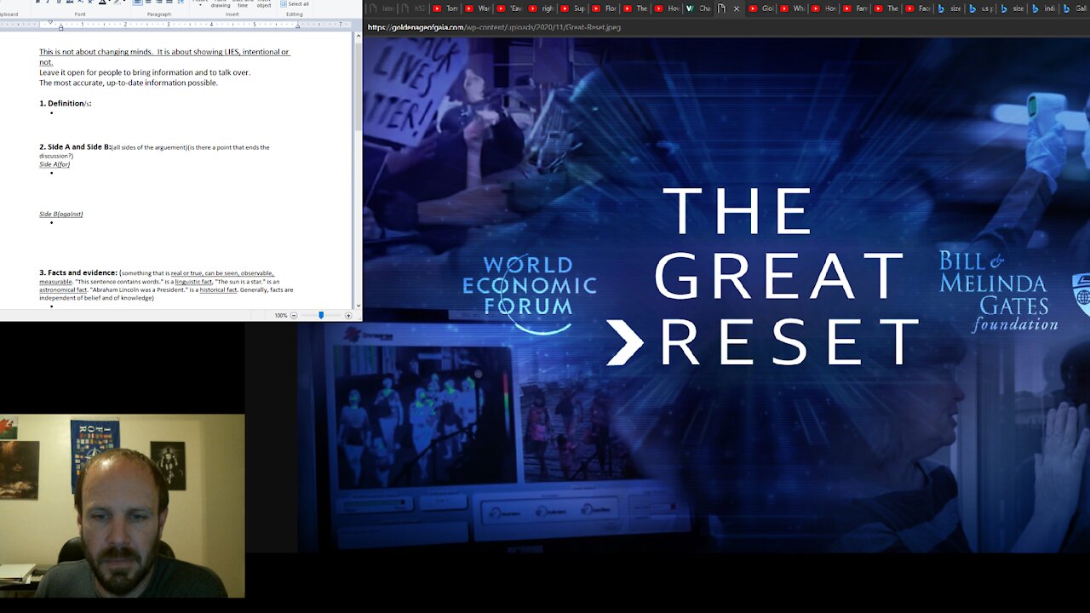Viewport: 1090px width, 613px height.
Task: Open the 'Eav' YouTube tab
Action: point(508,9)
